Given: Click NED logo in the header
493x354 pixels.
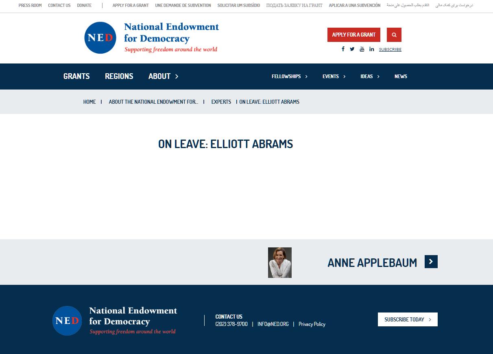Looking at the screenshot, I should pyautogui.click(x=151, y=38).
